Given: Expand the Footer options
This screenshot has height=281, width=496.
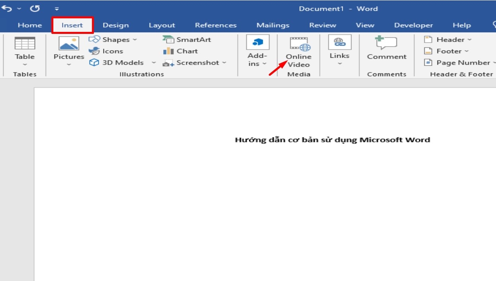Looking at the screenshot, I should tap(447, 51).
